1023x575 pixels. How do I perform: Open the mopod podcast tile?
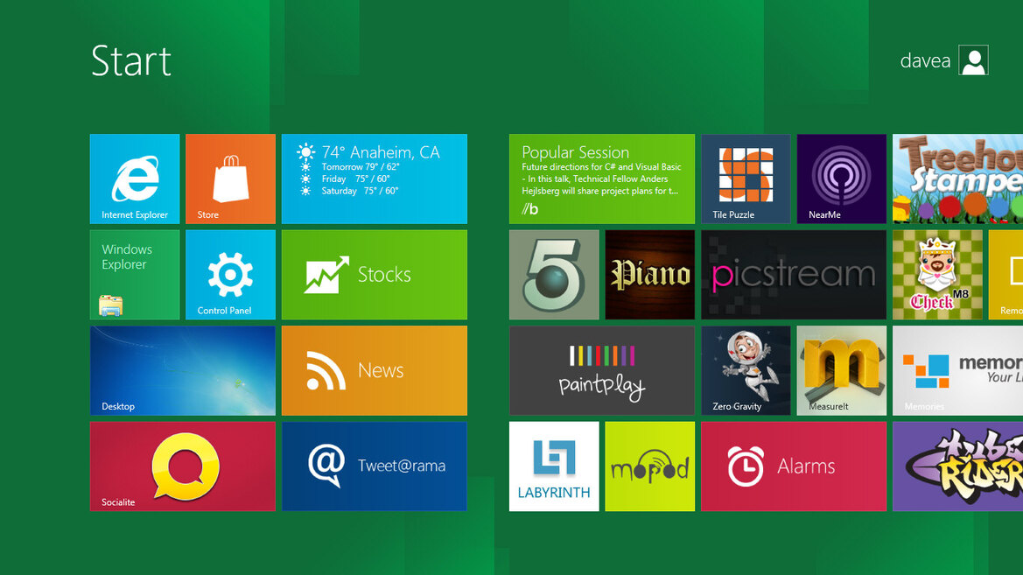click(x=650, y=466)
